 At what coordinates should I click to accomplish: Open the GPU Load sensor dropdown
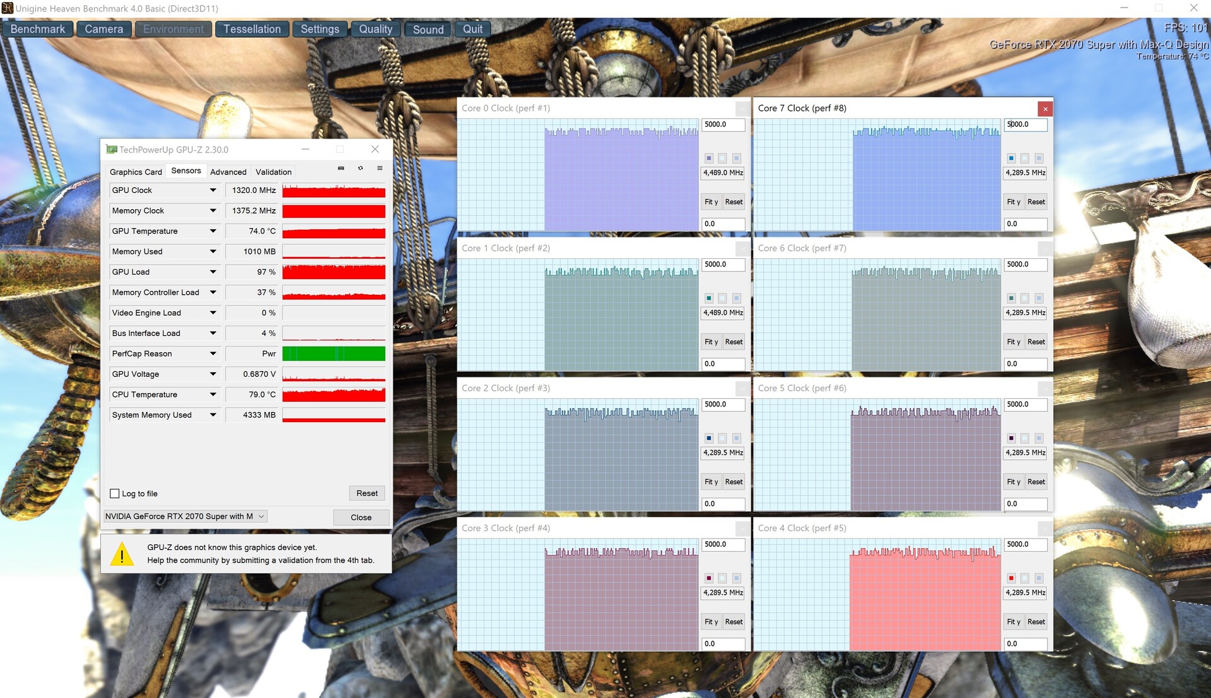(213, 272)
